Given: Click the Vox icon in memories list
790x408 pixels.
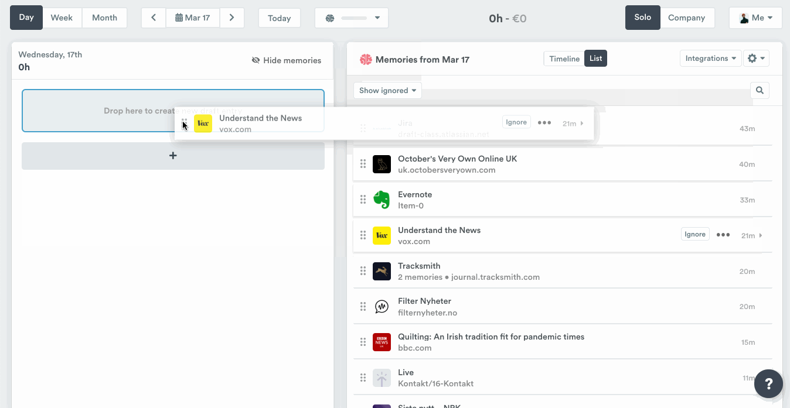Looking at the screenshot, I should click(382, 235).
